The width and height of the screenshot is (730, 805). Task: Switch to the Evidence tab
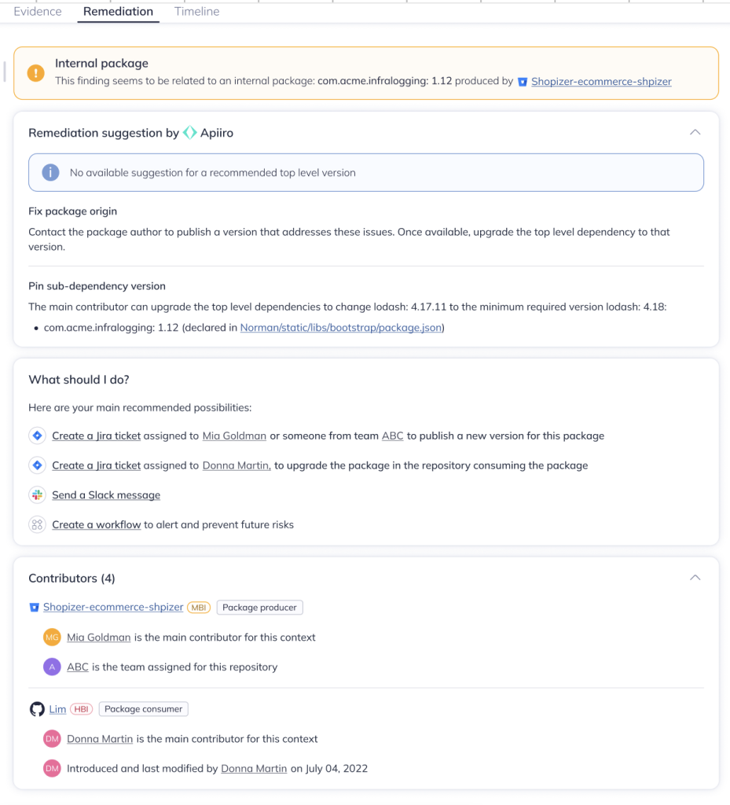(38, 12)
